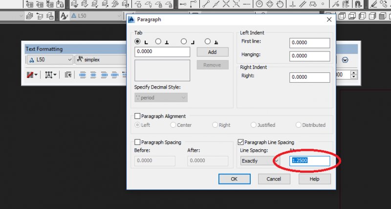
Task: Click the Add tab button
Action: [x=213, y=52]
